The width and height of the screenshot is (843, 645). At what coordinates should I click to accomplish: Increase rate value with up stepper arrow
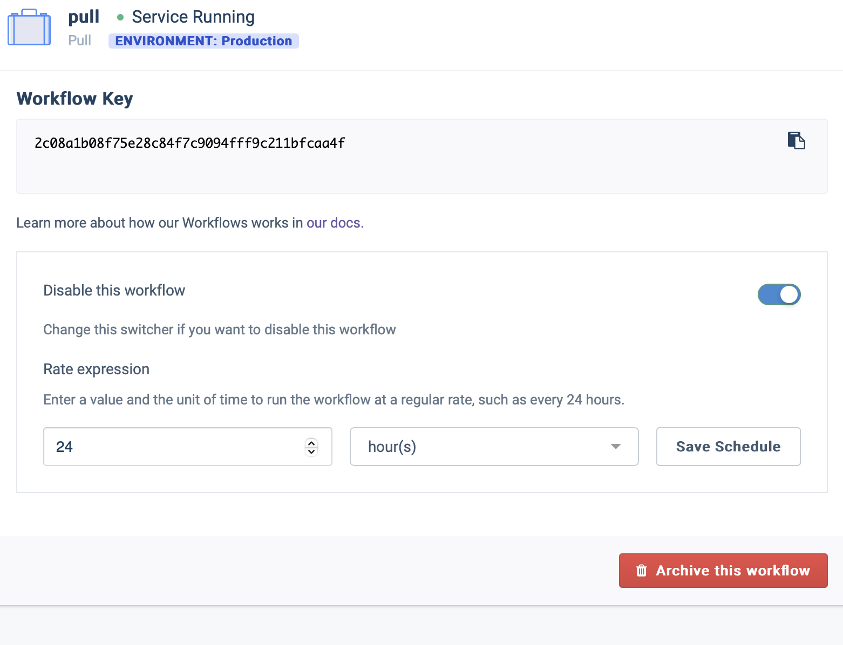[311, 442]
